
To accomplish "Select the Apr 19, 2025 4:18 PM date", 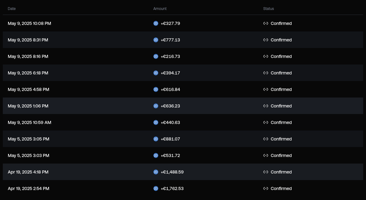I will point(28,172).
